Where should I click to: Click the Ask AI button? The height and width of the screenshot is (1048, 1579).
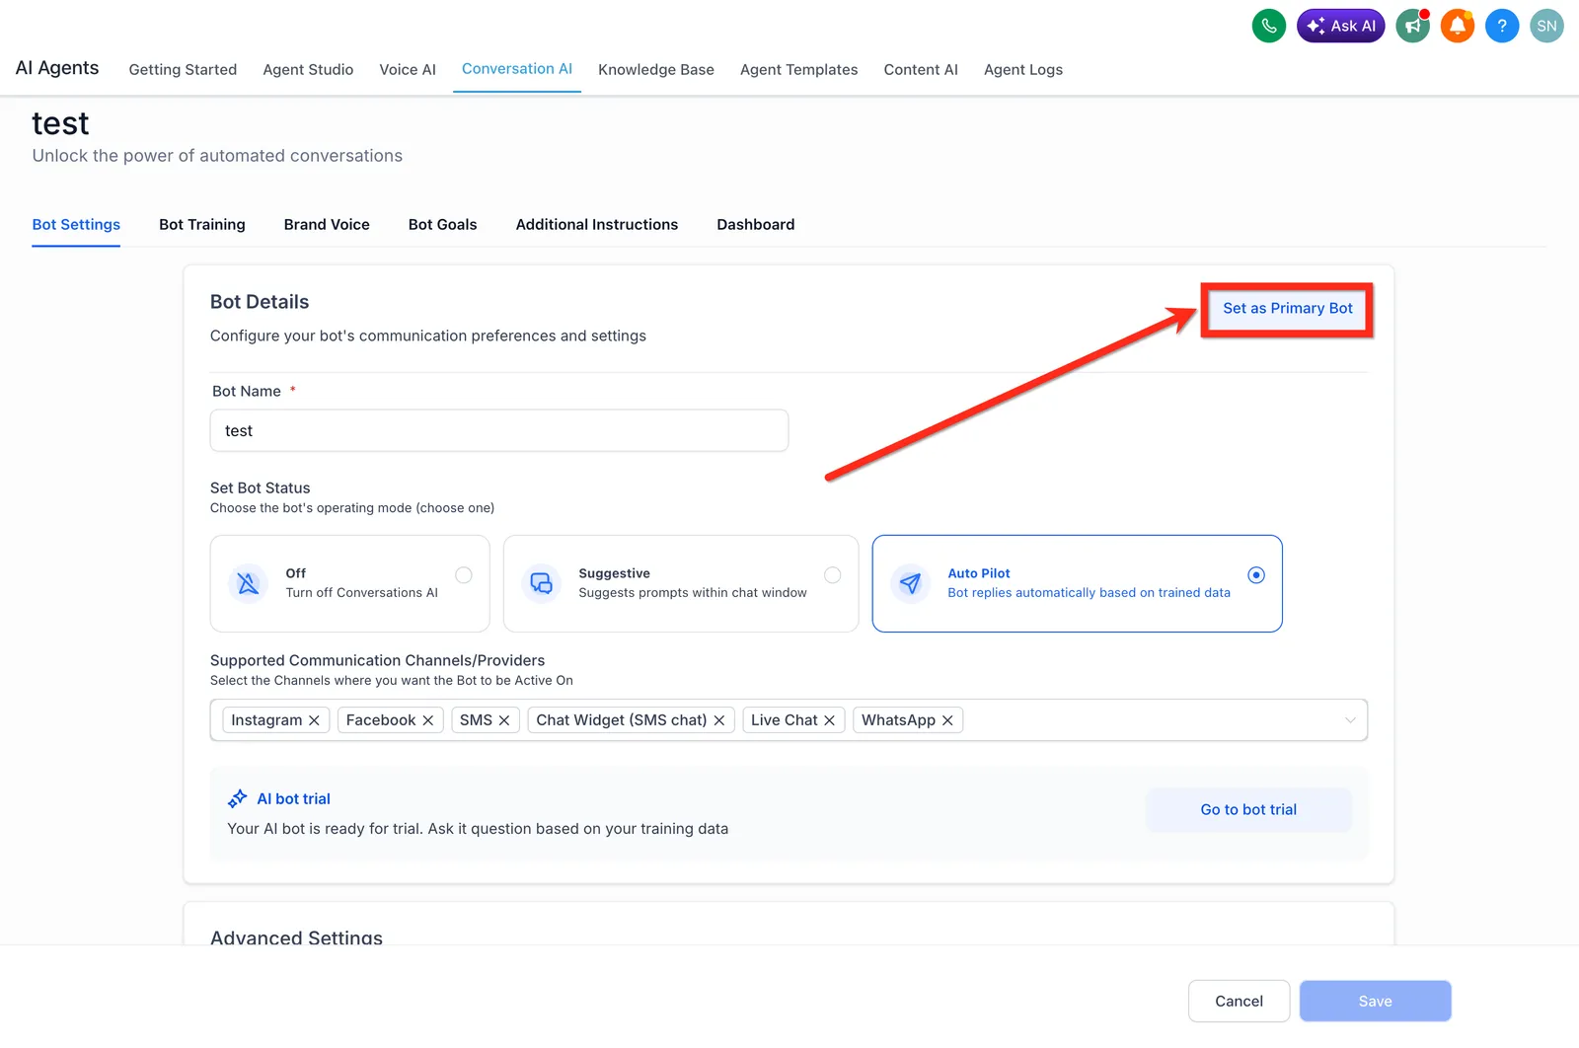[x=1341, y=26]
